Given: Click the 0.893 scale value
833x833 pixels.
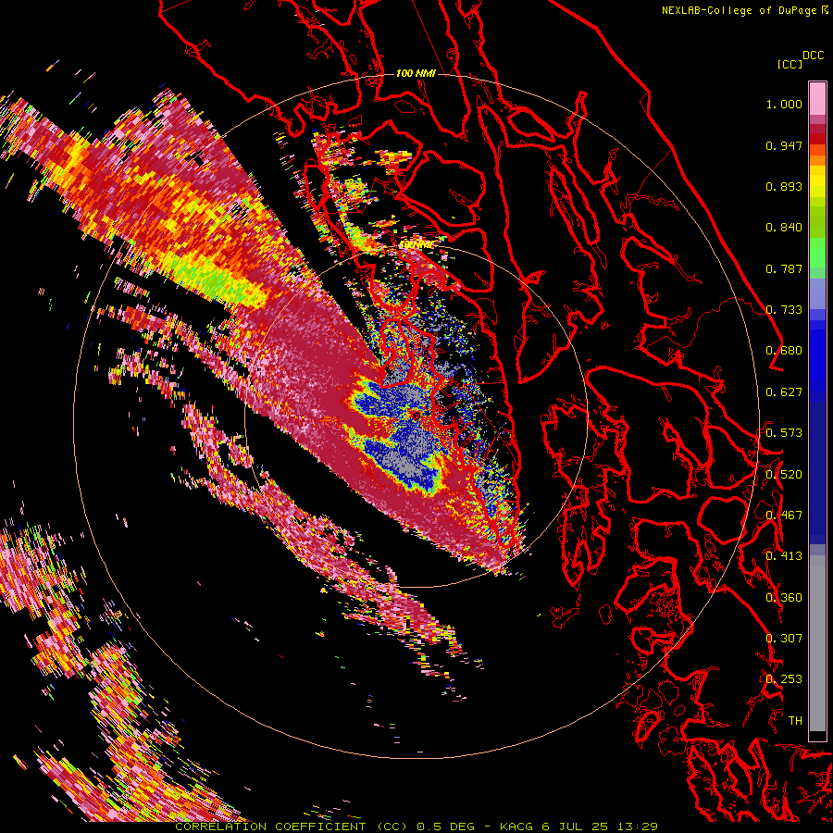Looking at the screenshot, I should coord(784,186).
